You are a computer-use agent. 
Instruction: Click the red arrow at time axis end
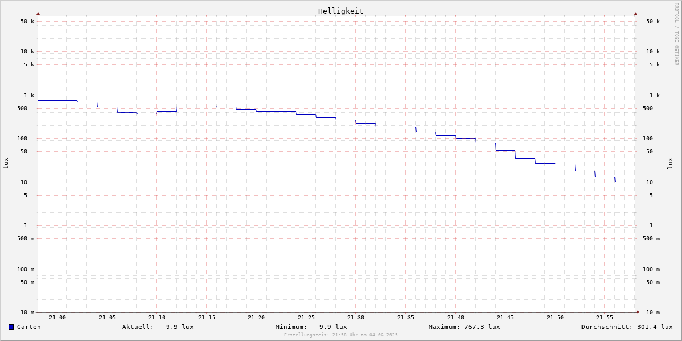click(x=638, y=312)
